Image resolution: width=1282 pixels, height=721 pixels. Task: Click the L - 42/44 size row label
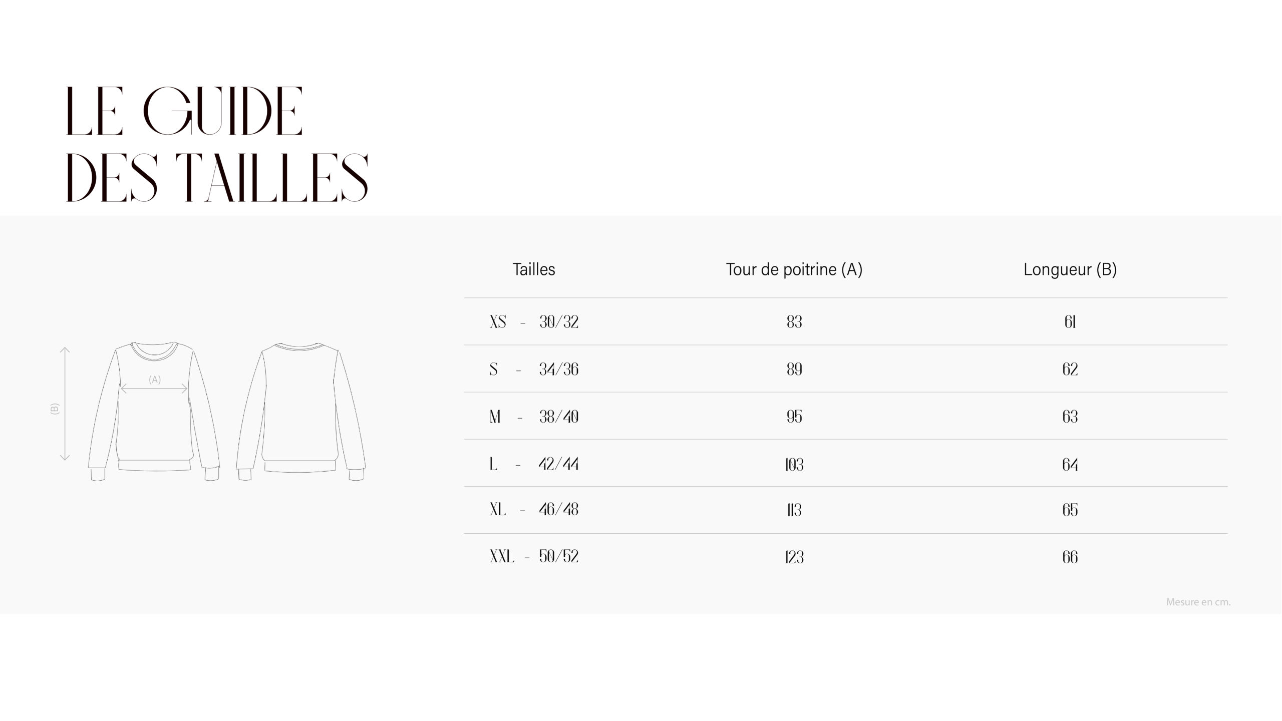534,464
